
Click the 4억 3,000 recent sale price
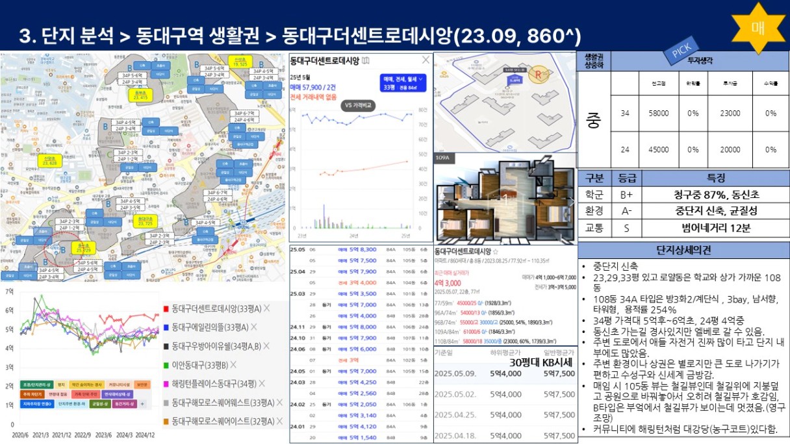(448, 283)
